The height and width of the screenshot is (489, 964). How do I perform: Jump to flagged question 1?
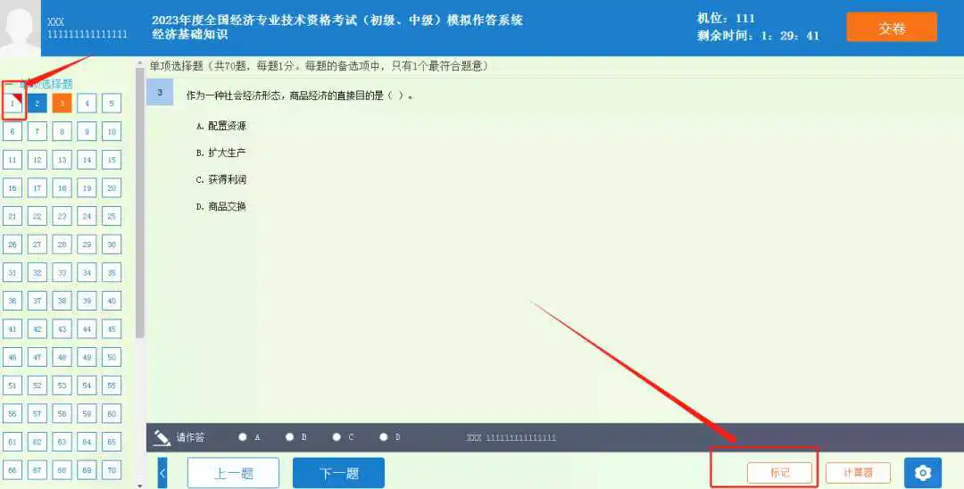click(12, 104)
